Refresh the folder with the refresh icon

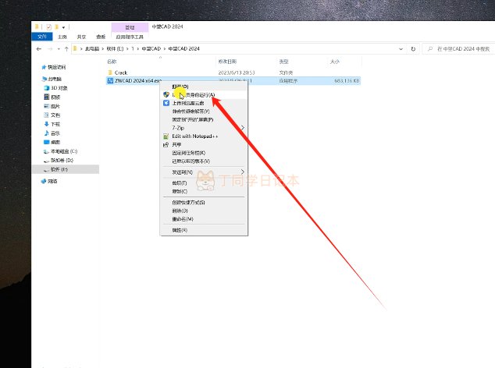click(x=413, y=49)
